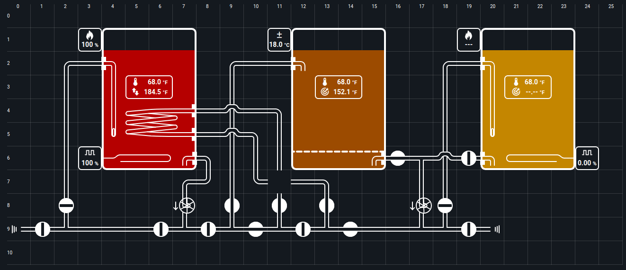
Task: Open the red kettle sensor display
Action: click(x=149, y=87)
